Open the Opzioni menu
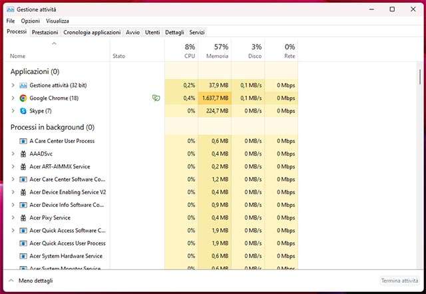The height and width of the screenshot is (294, 426). click(x=30, y=21)
